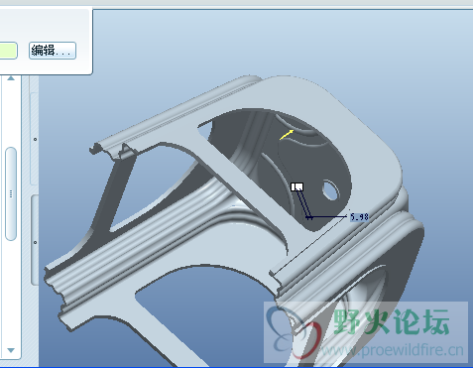Click the light green input field

8,51
